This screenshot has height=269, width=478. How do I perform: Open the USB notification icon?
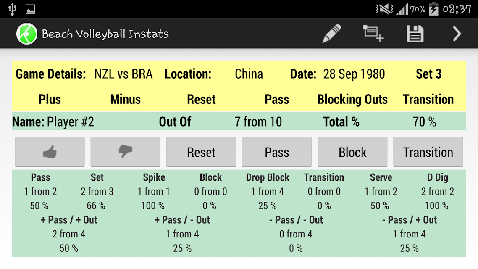point(12,9)
